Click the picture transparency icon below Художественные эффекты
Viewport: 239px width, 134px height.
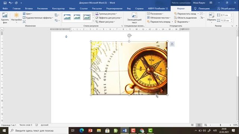point(24,22)
